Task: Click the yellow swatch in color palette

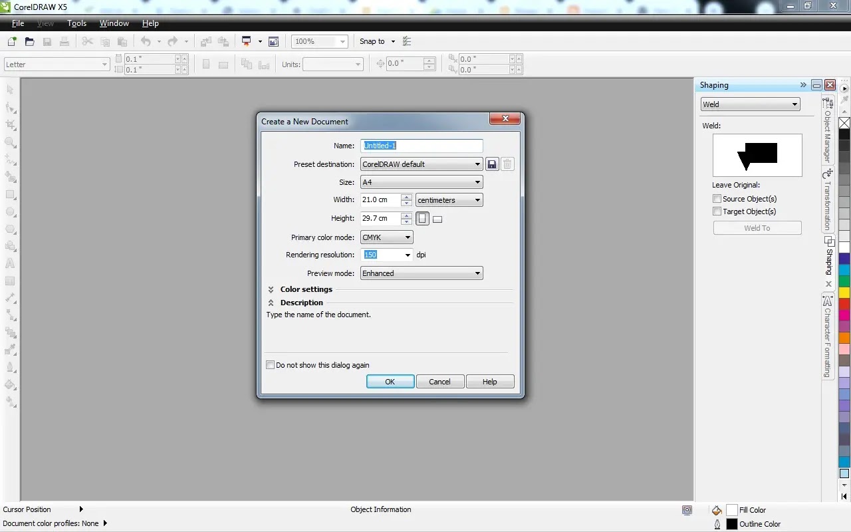Action: (x=844, y=293)
